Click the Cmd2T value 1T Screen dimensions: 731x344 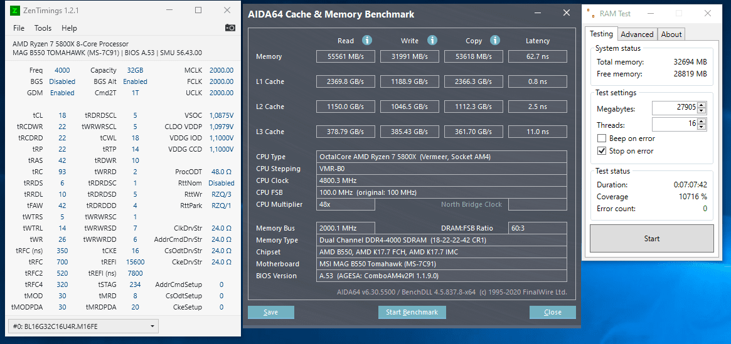pos(135,93)
